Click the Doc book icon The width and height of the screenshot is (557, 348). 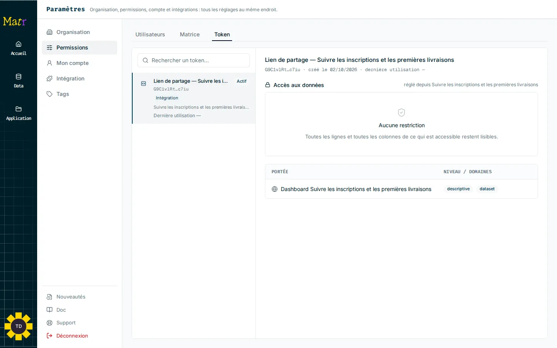click(50, 310)
